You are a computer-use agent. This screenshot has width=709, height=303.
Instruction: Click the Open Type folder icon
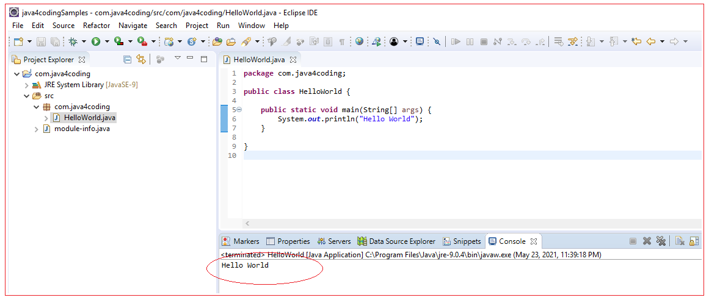coord(217,41)
